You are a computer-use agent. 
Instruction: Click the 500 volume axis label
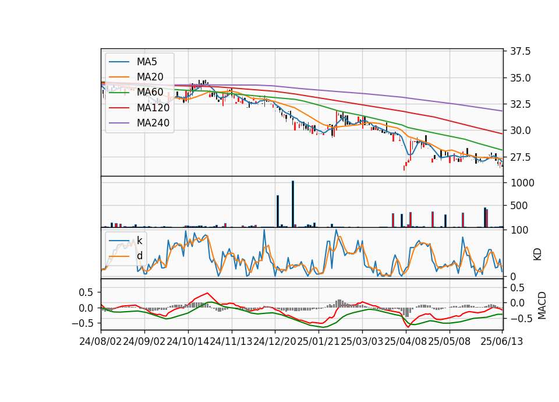(x=519, y=206)
